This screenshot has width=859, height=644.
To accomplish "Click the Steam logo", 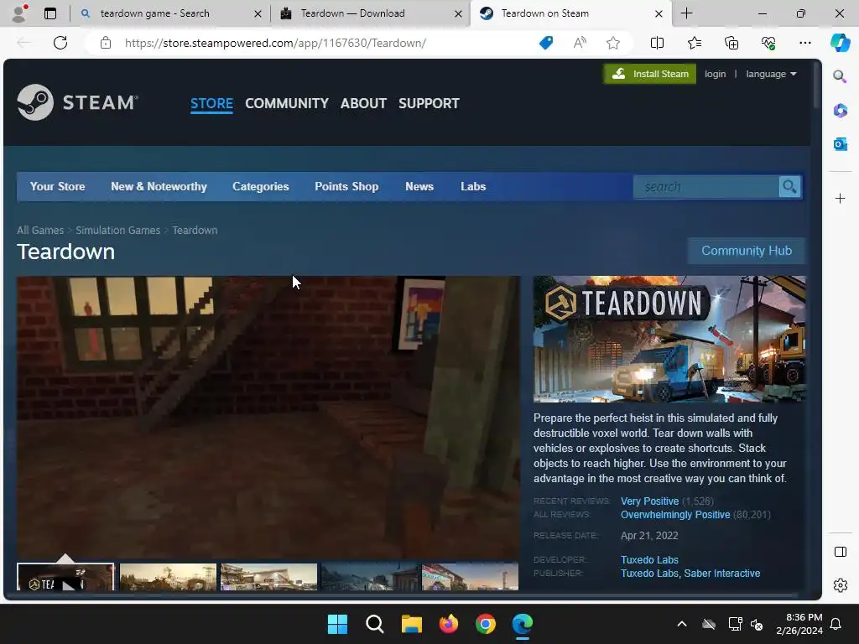I will [x=77, y=102].
